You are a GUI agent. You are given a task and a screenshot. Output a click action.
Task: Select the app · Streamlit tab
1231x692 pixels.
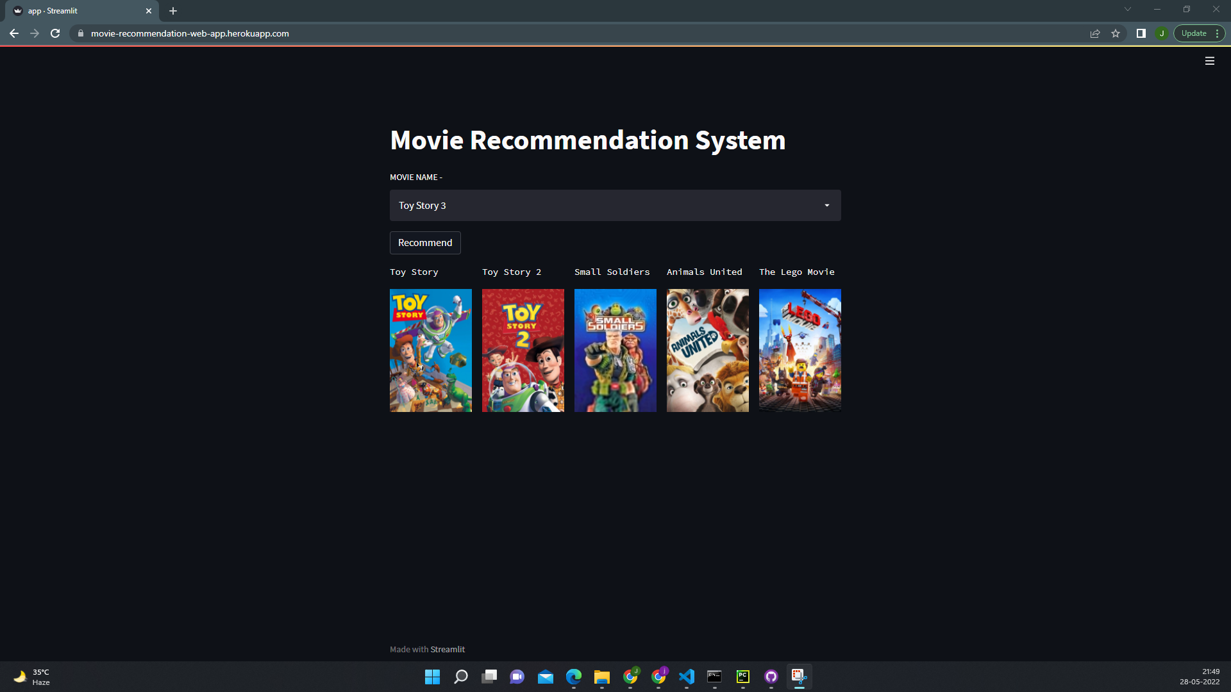77,11
